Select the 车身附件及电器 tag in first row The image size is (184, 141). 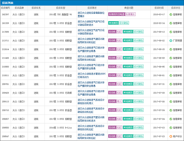coord(117,14)
